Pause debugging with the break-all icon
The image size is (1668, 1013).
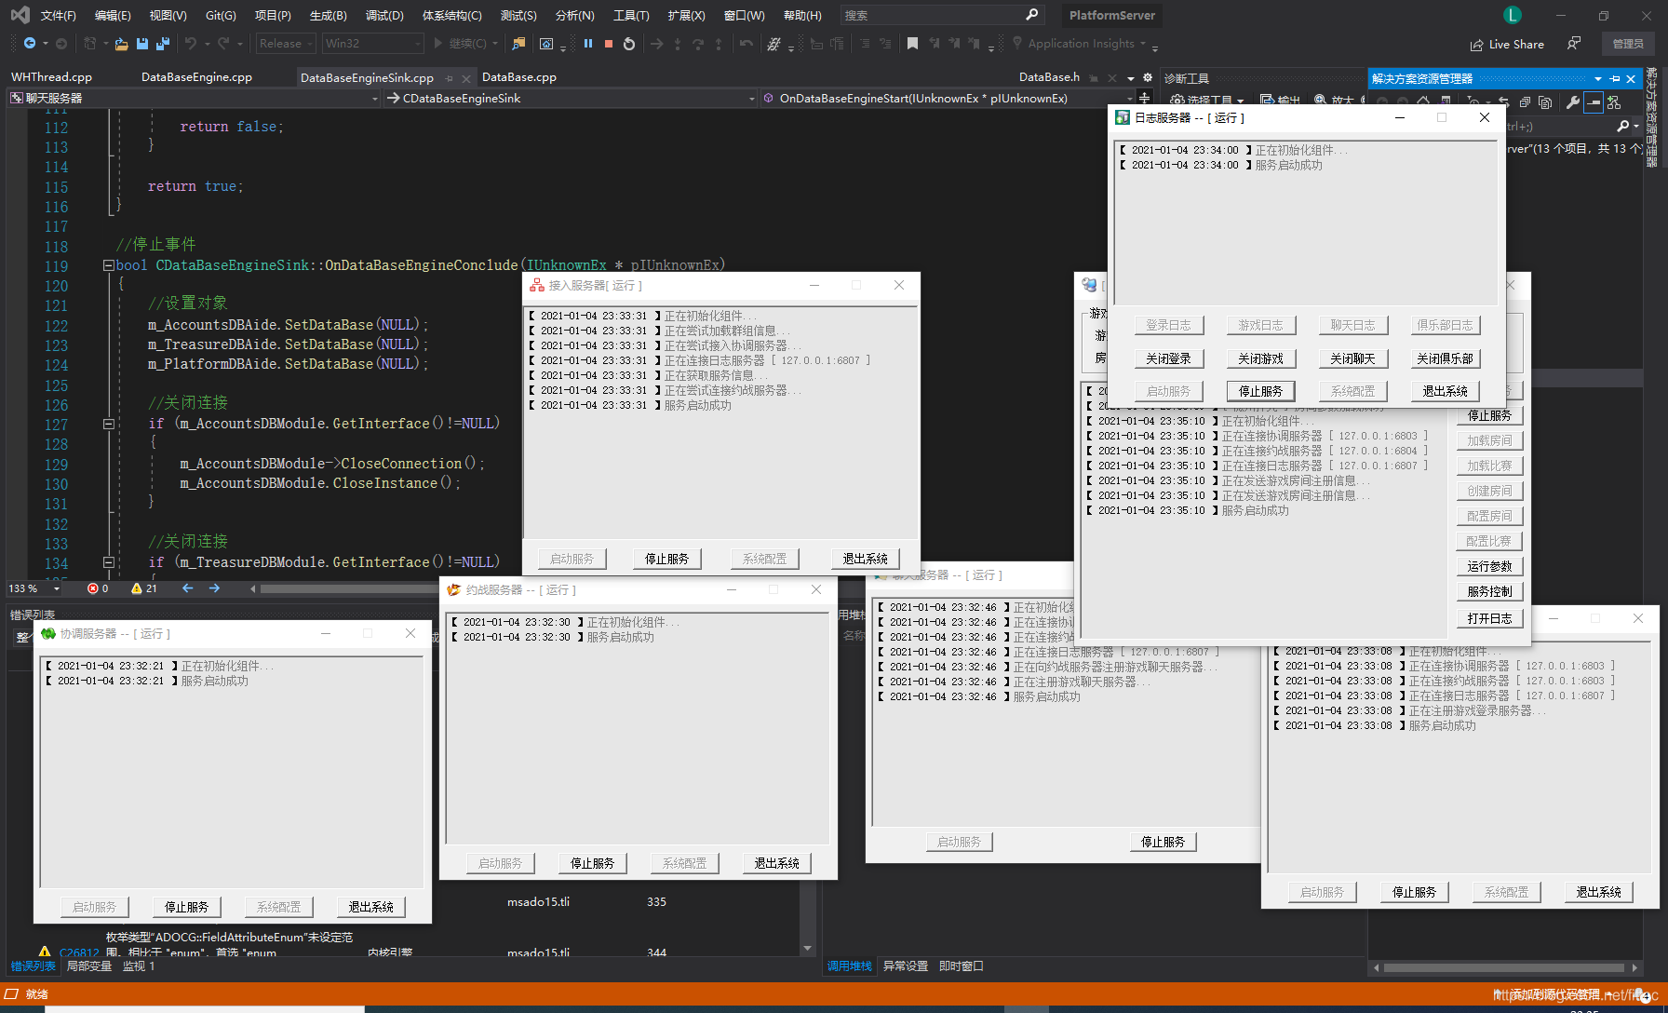588,44
